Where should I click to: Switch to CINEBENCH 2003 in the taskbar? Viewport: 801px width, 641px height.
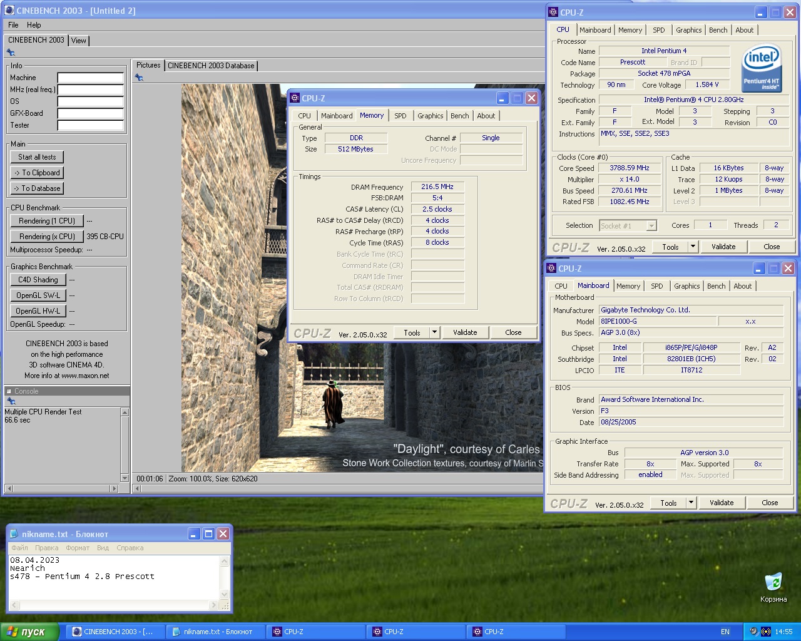coord(114,632)
